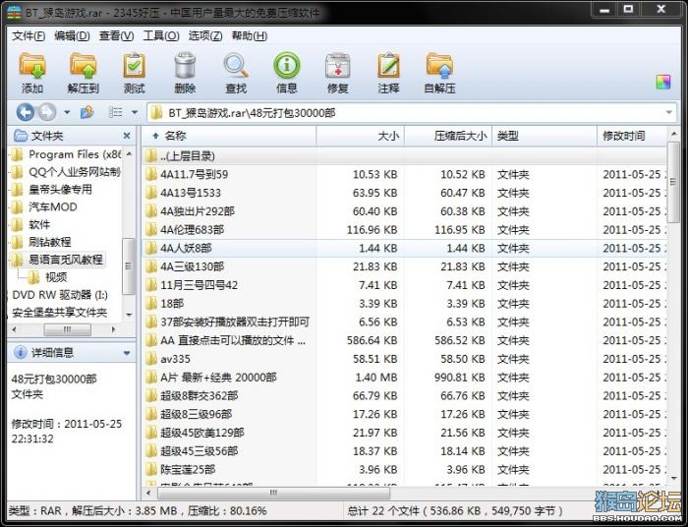Screen dimensions: 688x527
Task: Sort by the 大小 column header
Action: 361,136
